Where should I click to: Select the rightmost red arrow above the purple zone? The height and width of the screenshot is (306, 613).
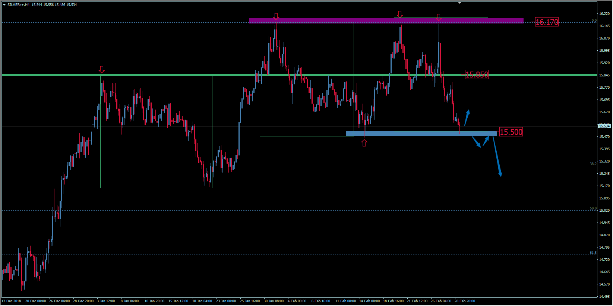coord(438,17)
